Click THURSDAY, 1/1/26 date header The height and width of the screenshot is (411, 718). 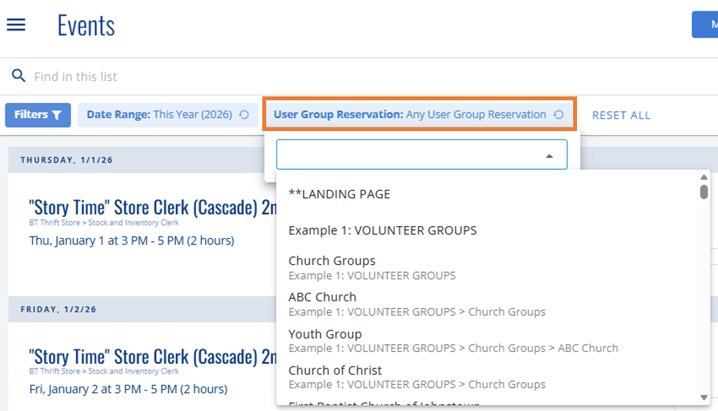(x=66, y=160)
